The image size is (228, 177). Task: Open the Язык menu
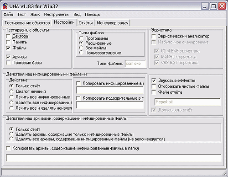tap(35, 15)
